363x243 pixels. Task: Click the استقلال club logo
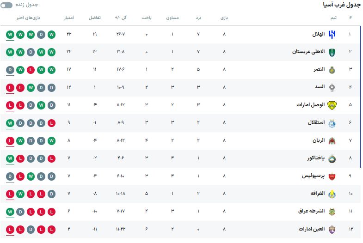click(x=332, y=123)
